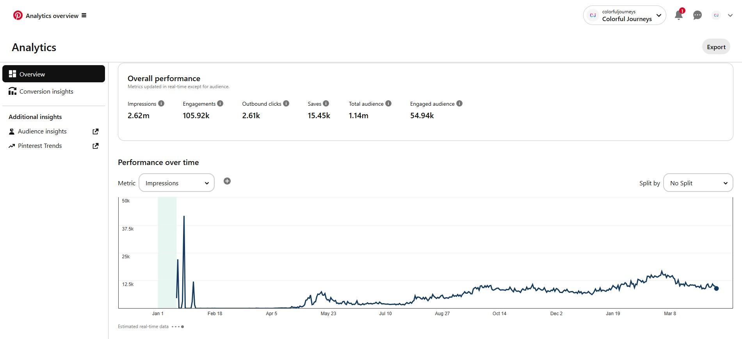
Task: Click the external-link icon beside Pinterest Trends
Action: click(95, 146)
